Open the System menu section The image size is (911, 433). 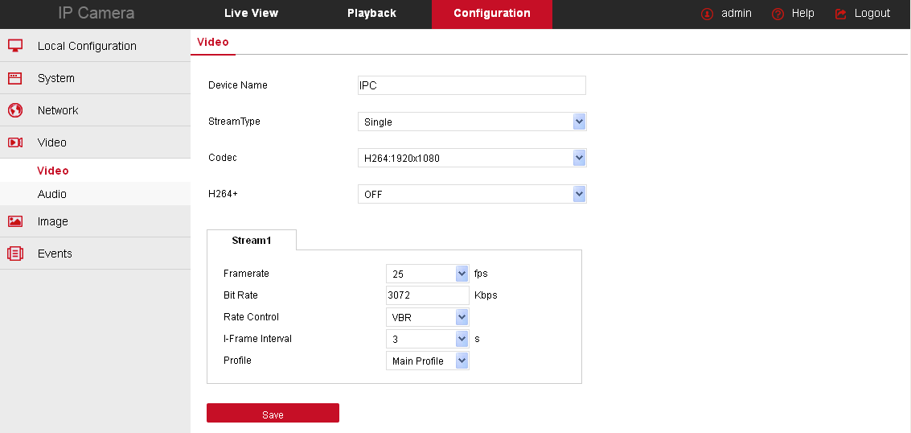coord(96,78)
